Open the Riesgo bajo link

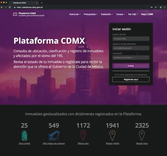142,143
